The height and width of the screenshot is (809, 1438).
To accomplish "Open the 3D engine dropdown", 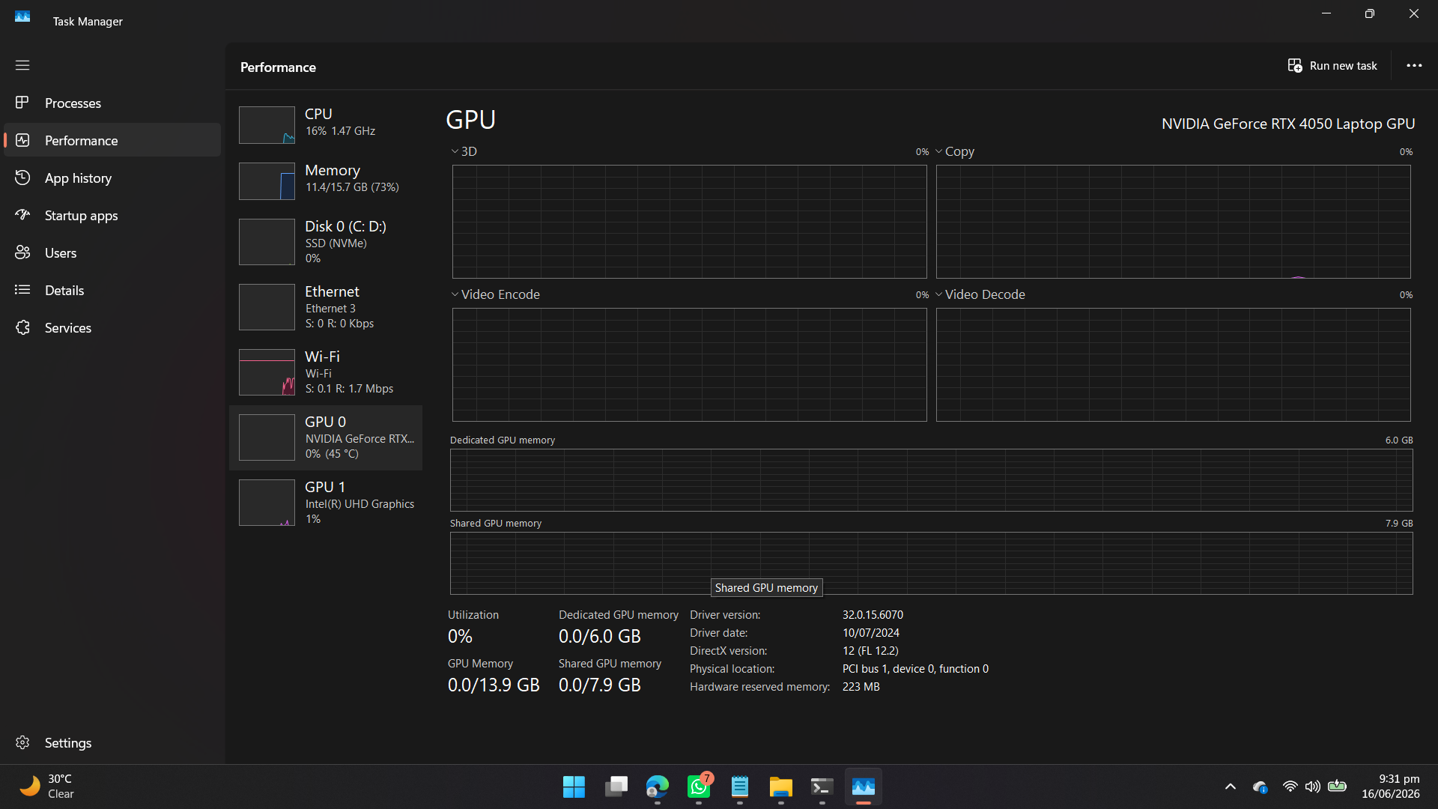I will click(464, 151).
